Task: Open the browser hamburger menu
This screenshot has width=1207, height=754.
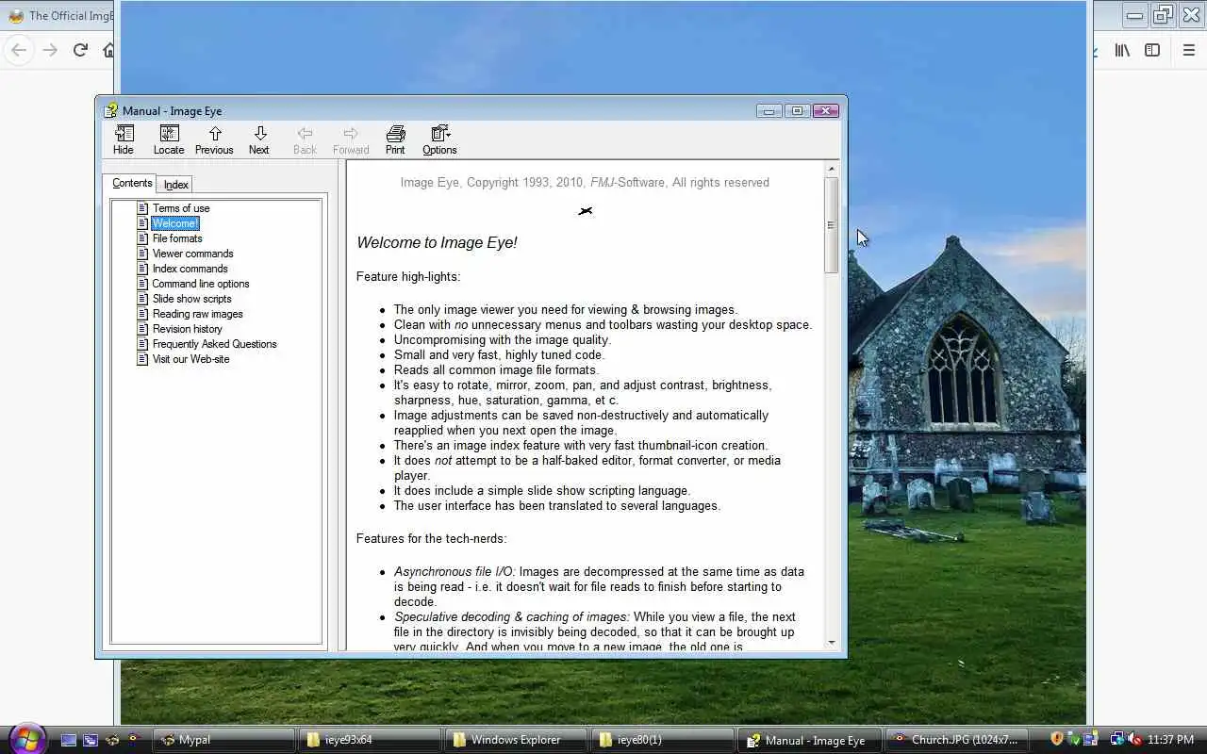Action: click(x=1189, y=50)
